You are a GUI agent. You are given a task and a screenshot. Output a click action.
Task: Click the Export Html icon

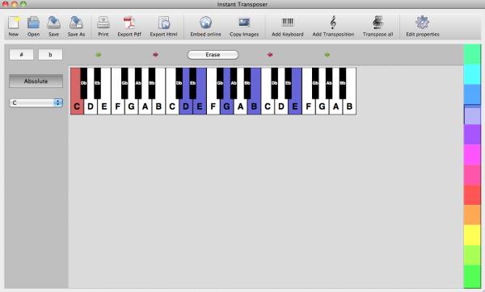coord(163,23)
